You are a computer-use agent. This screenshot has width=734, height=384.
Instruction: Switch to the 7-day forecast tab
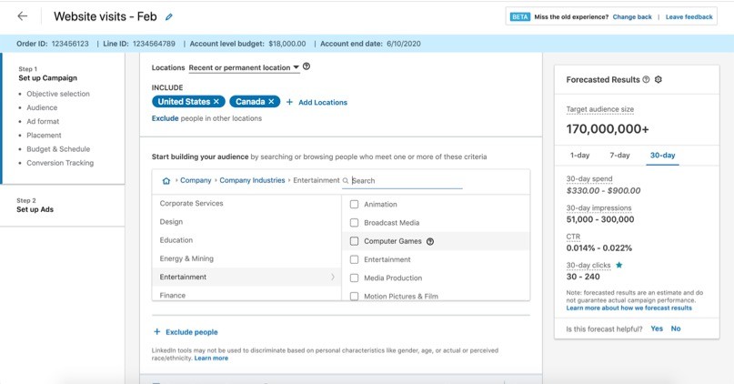point(619,156)
